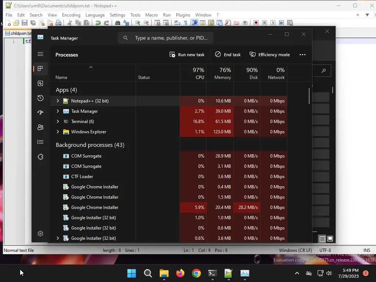The height and width of the screenshot is (282, 376).
Task: Click Efficiency mode button
Action: [270, 55]
